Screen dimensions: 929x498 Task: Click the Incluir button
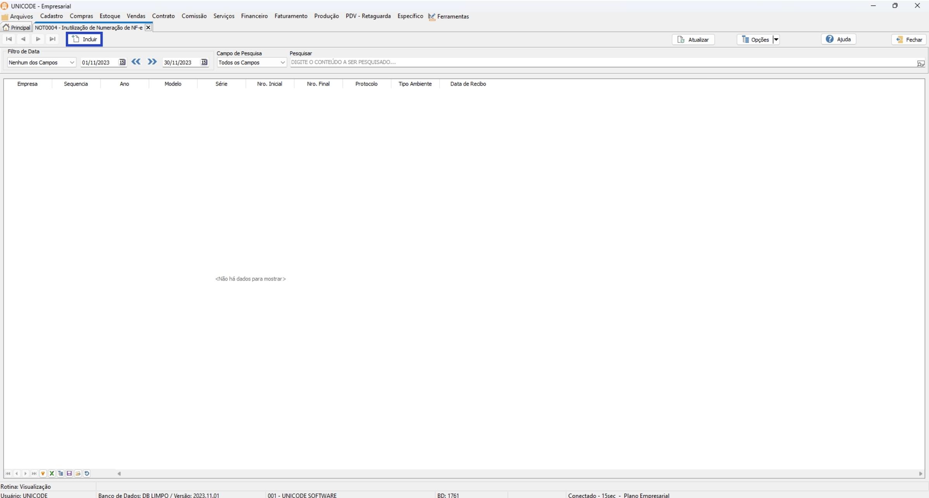point(85,39)
